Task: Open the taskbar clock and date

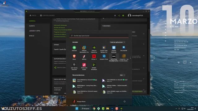Action: pyautogui.click(x=190, y=109)
